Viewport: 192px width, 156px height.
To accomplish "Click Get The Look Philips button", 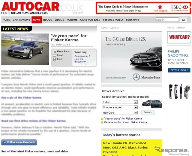I will tap(179, 70).
